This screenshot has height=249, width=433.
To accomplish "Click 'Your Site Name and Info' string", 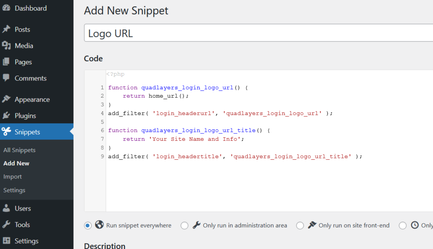I will [x=195, y=139].
